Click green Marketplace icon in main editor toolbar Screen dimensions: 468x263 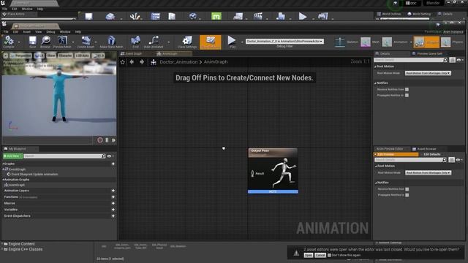coord(216,16)
